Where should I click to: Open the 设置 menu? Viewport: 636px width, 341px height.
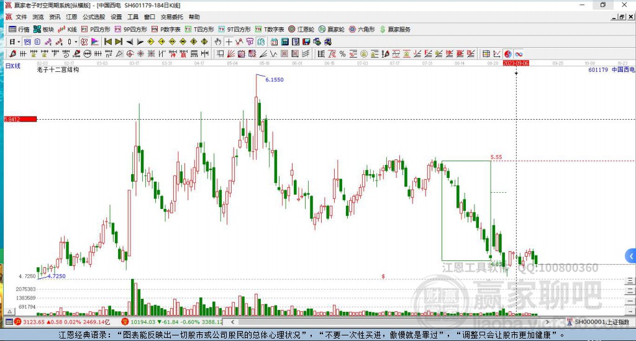116,17
